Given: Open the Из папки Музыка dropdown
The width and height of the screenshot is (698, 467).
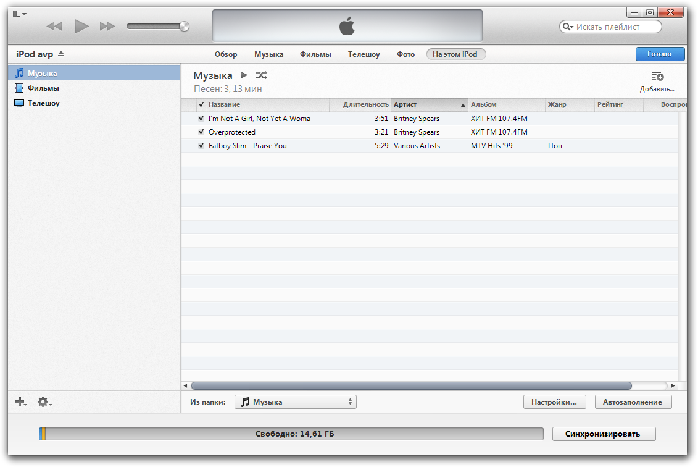Looking at the screenshot, I should (x=296, y=402).
